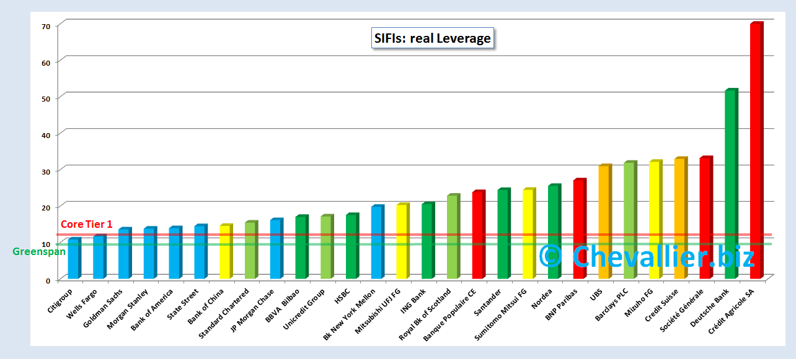Screen dimensions: 796x359
Task: Click the Bank of America bar
Action: (x=175, y=253)
